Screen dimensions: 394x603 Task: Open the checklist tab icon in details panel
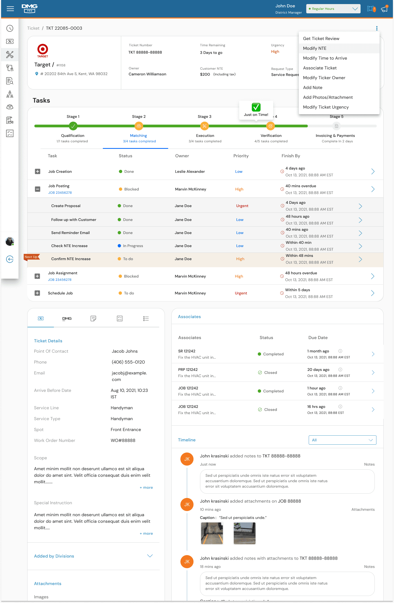120,318
